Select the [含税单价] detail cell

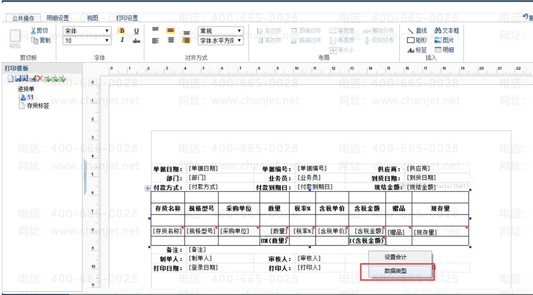(x=332, y=231)
